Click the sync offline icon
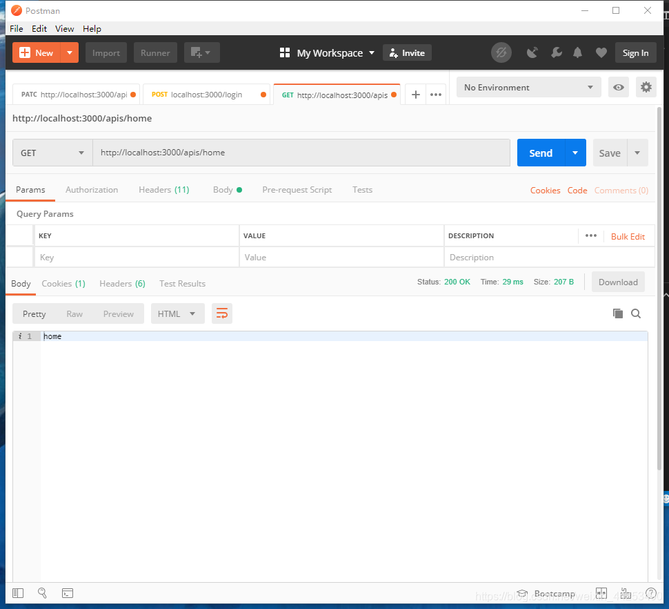Screen dimensions: 669x609 [x=501, y=53]
